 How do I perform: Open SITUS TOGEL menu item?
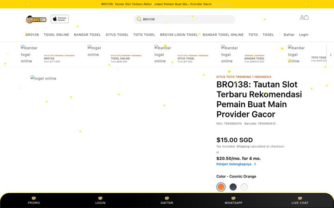(x=117, y=35)
